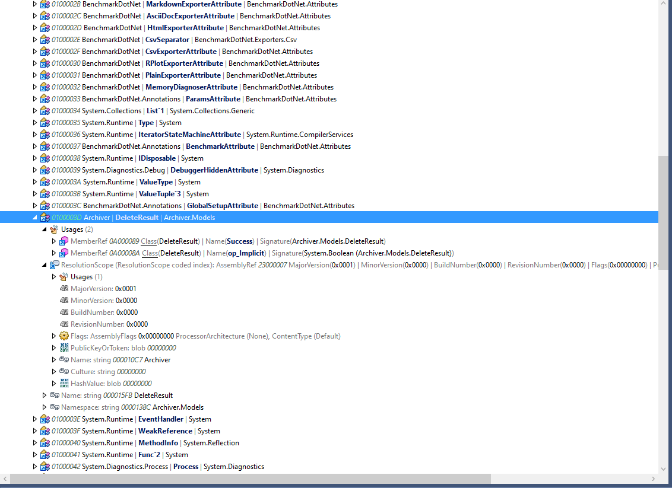
Task: Collapse the ResolutionScope node
Action: 44,265
